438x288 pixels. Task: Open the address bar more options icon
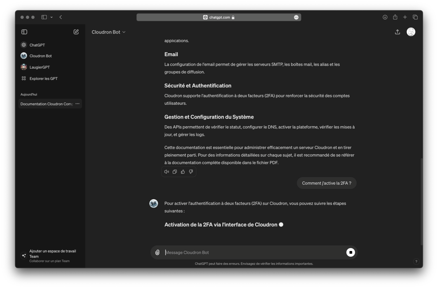coord(296,17)
